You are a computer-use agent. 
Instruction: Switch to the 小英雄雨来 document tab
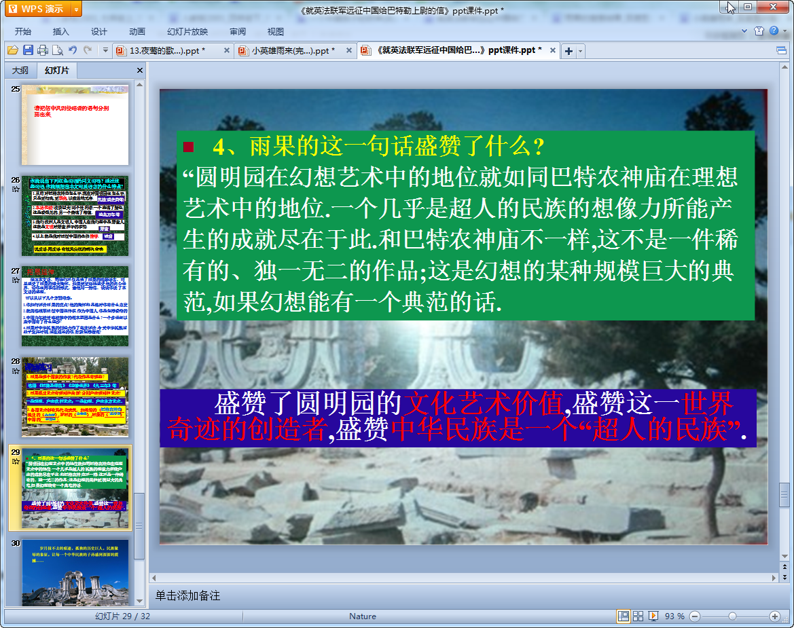tap(291, 51)
